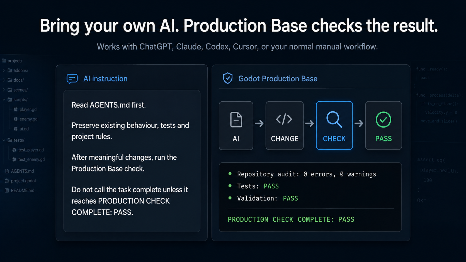The height and width of the screenshot is (262, 466).
Task: Click the green checkmark icon in PASS step
Action: point(384,120)
